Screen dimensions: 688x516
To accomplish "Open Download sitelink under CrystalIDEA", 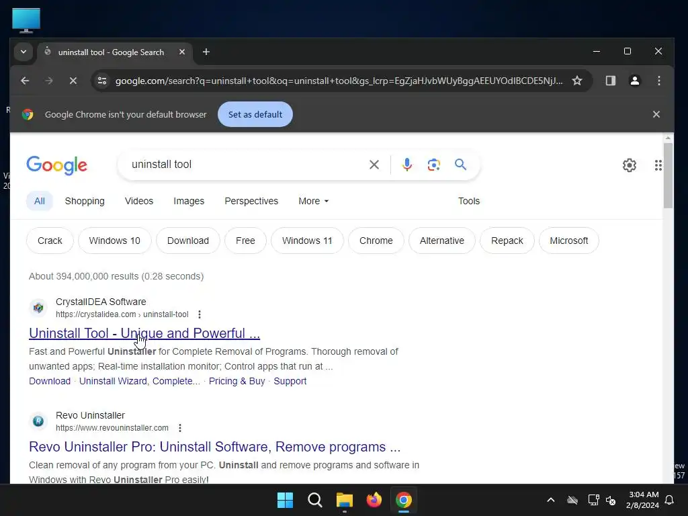I will pos(50,381).
